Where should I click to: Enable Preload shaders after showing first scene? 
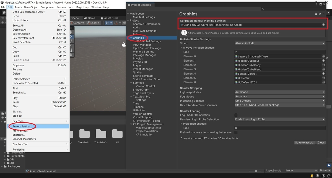point(236,132)
